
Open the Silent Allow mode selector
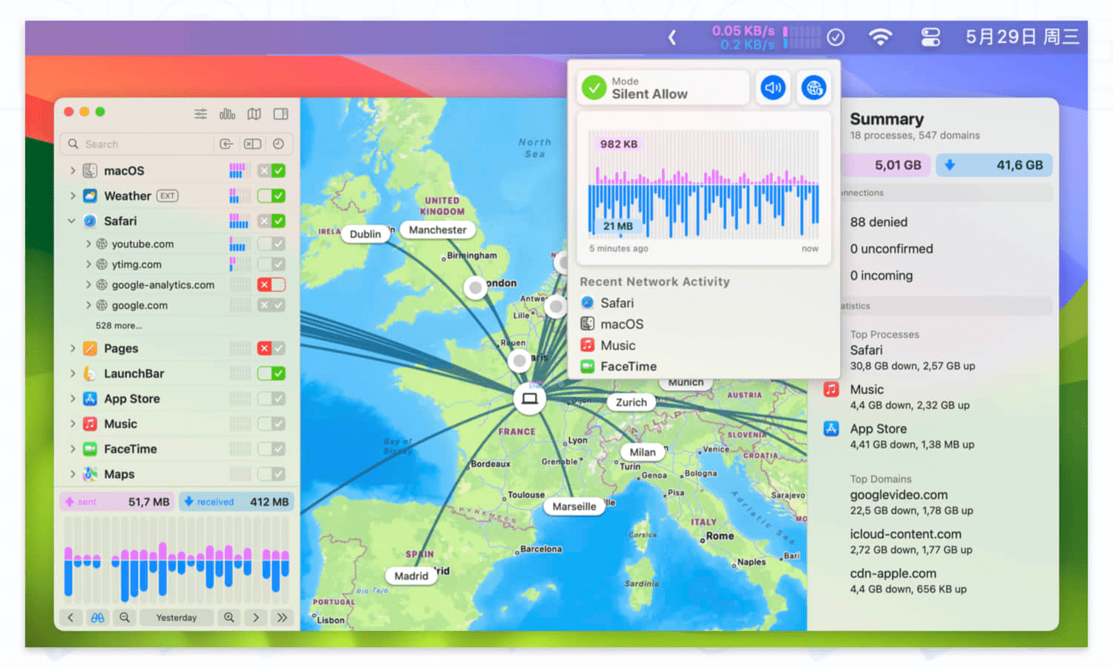click(x=663, y=88)
